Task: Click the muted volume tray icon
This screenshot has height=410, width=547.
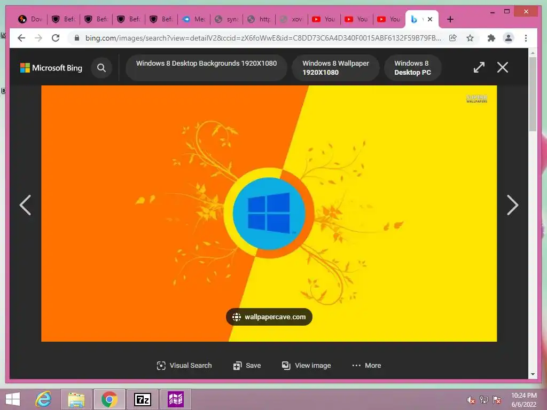Action: (471, 400)
